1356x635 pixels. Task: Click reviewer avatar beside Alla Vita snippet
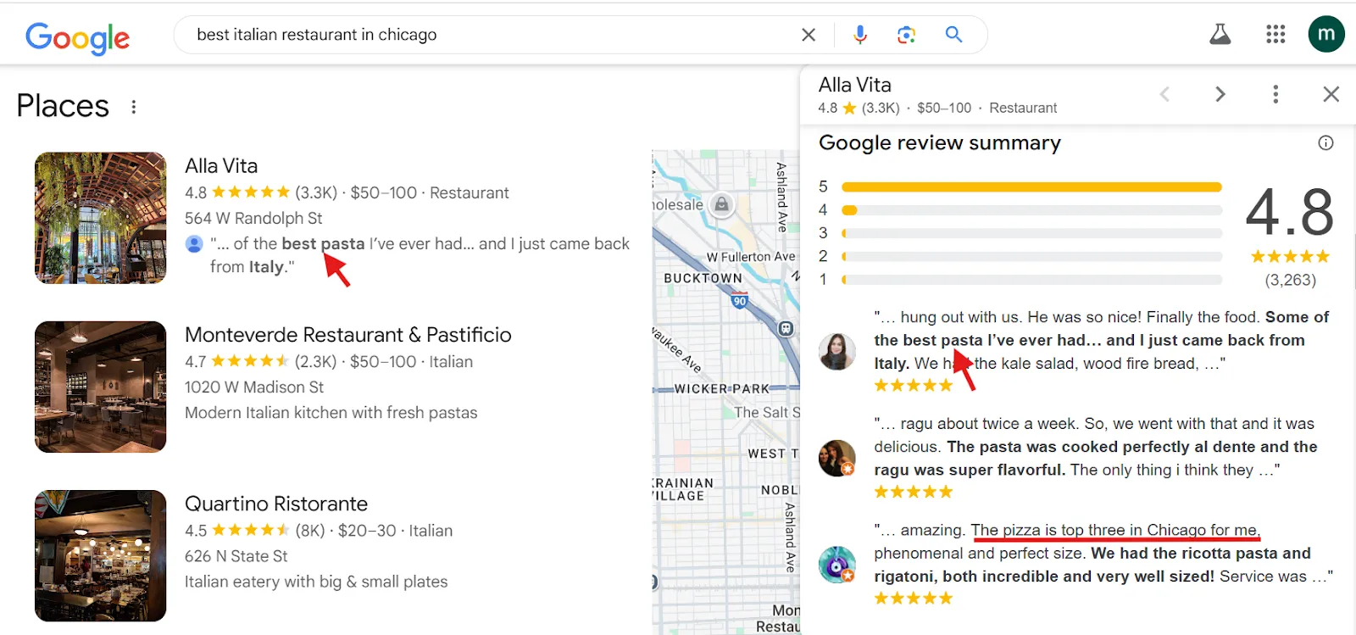(194, 244)
